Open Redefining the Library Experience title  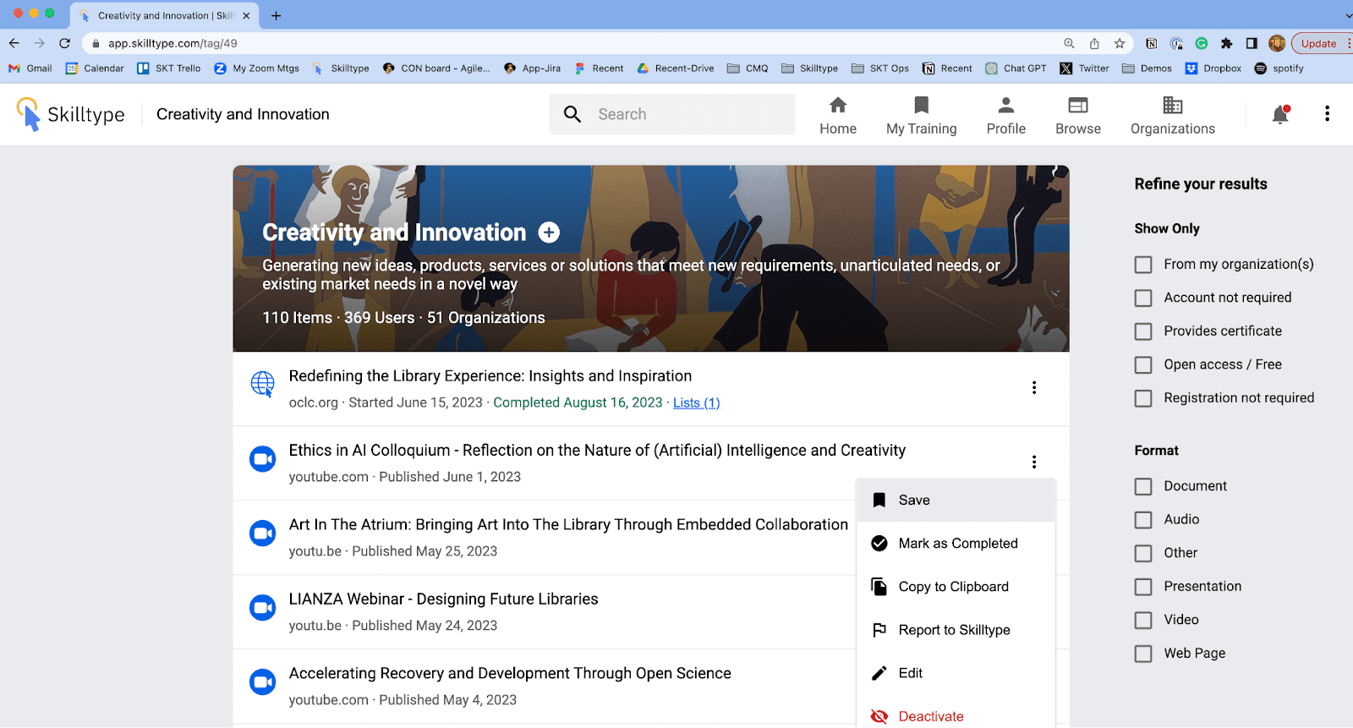point(490,375)
